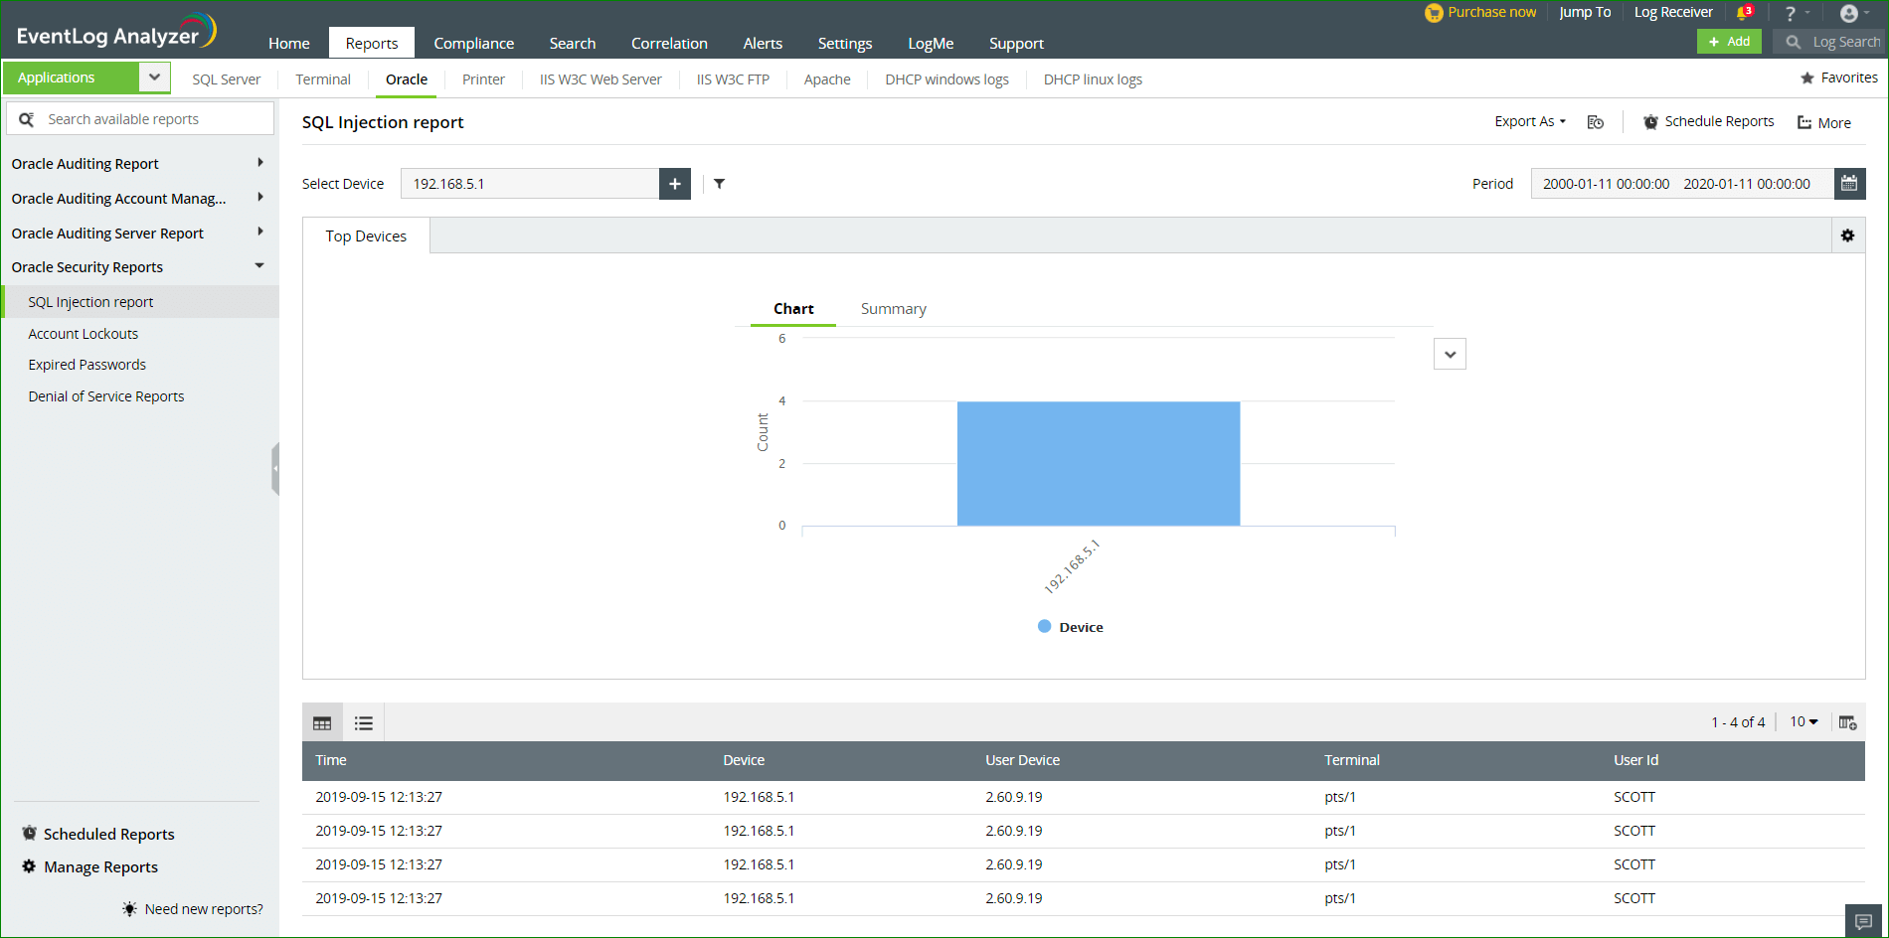Image resolution: width=1889 pixels, height=938 pixels.
Task: Change rows per page from 10
Action: (1803, 722)
